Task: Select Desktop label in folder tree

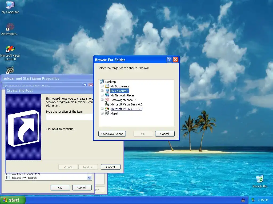Action: point(110,82)
